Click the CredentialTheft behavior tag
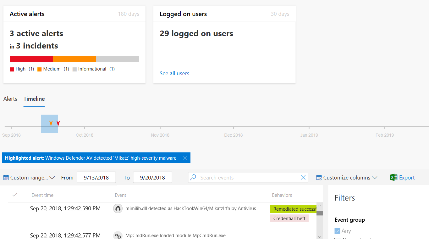Image resolution: width=429 pixels, height=239 pixels. coord(289,218)
